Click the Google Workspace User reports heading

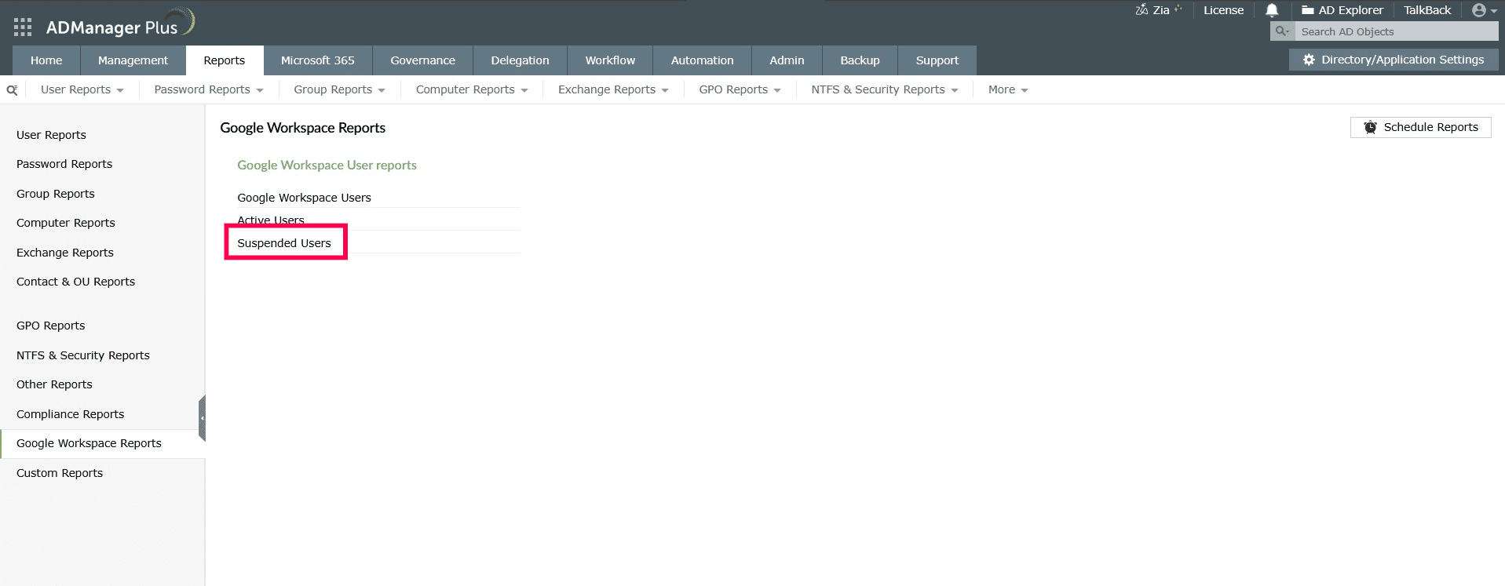[327, 165]
